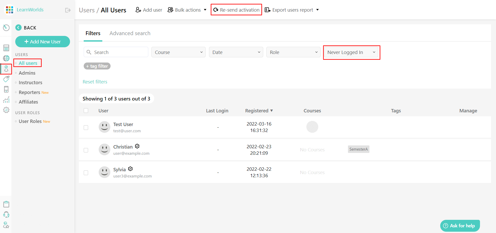
Task: Contact support via the headset icon
Action: [6, 215]
